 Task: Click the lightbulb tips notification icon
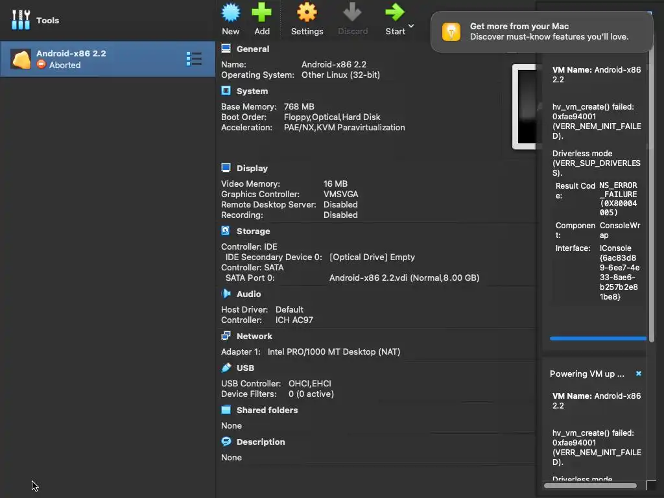click(x=451, y=32)
